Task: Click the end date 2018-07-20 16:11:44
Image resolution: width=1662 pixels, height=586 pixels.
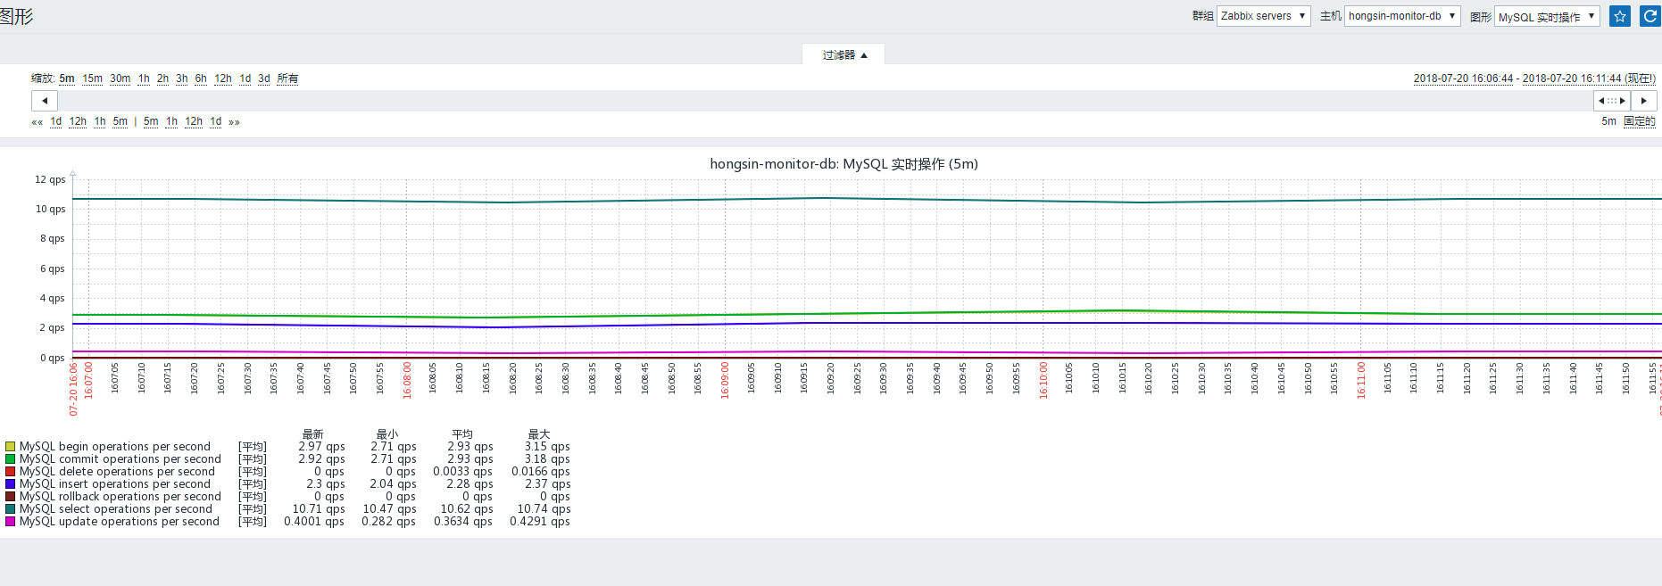Action: click(x=1571, y=78)
